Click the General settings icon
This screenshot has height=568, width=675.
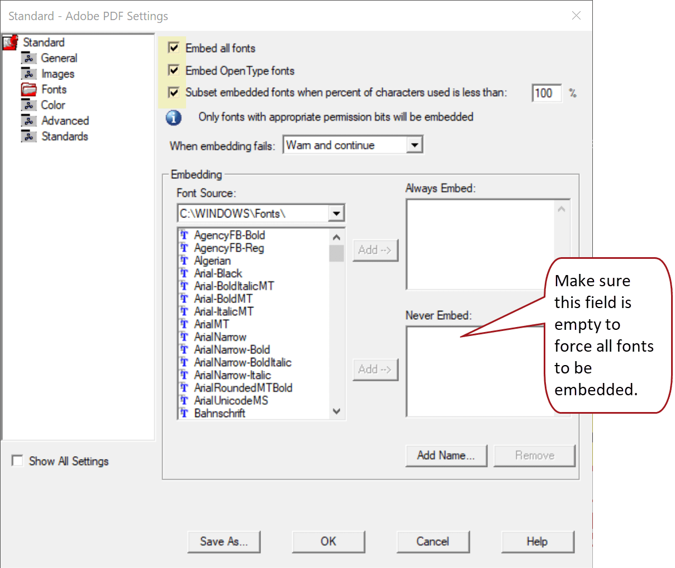[x=29, y=58]
